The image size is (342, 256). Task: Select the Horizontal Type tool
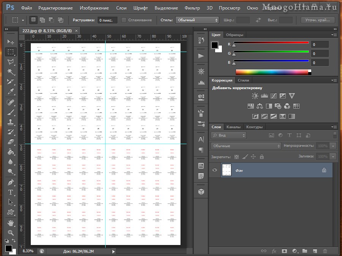pyautogui.click(x=11, y=192)
